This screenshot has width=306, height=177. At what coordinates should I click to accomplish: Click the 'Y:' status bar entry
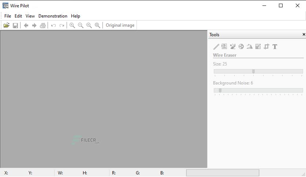(x=30, y=173)
